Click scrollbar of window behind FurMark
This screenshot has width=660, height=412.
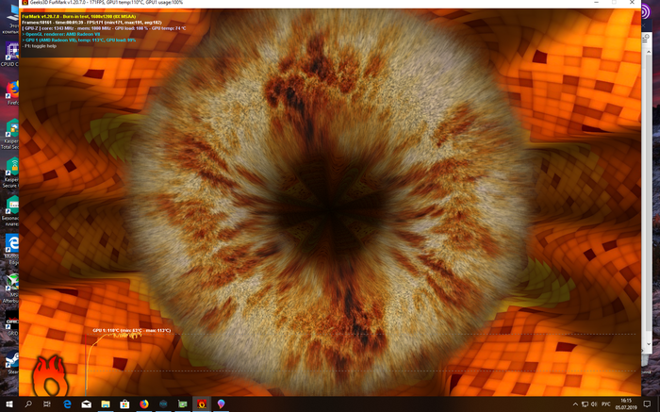649,198
